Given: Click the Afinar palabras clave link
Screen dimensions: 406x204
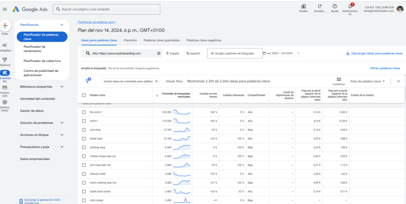Looking at the screenshot, I should click(385, 68).
